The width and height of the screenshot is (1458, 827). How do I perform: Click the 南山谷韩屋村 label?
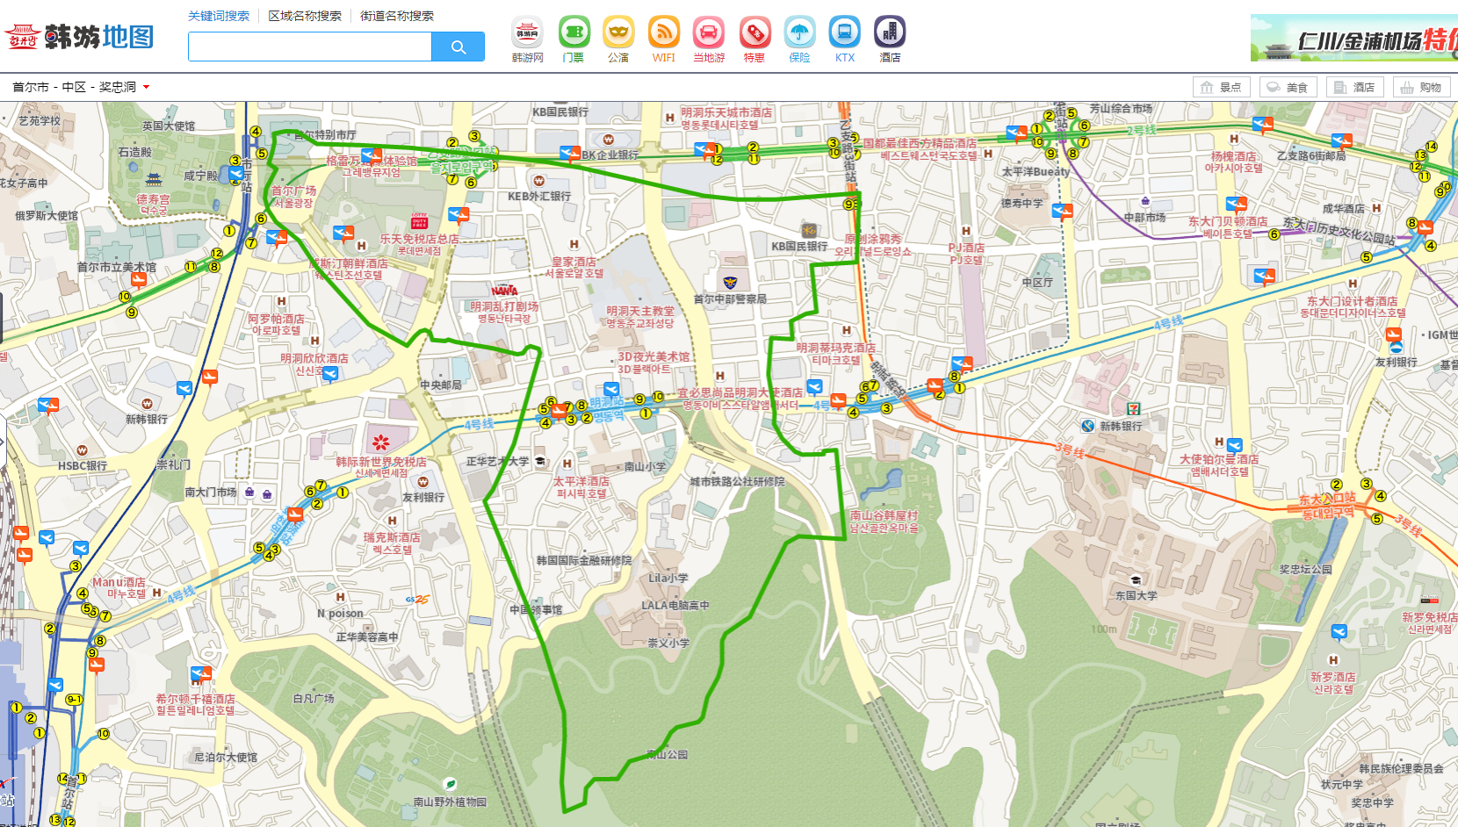[884, 521]
